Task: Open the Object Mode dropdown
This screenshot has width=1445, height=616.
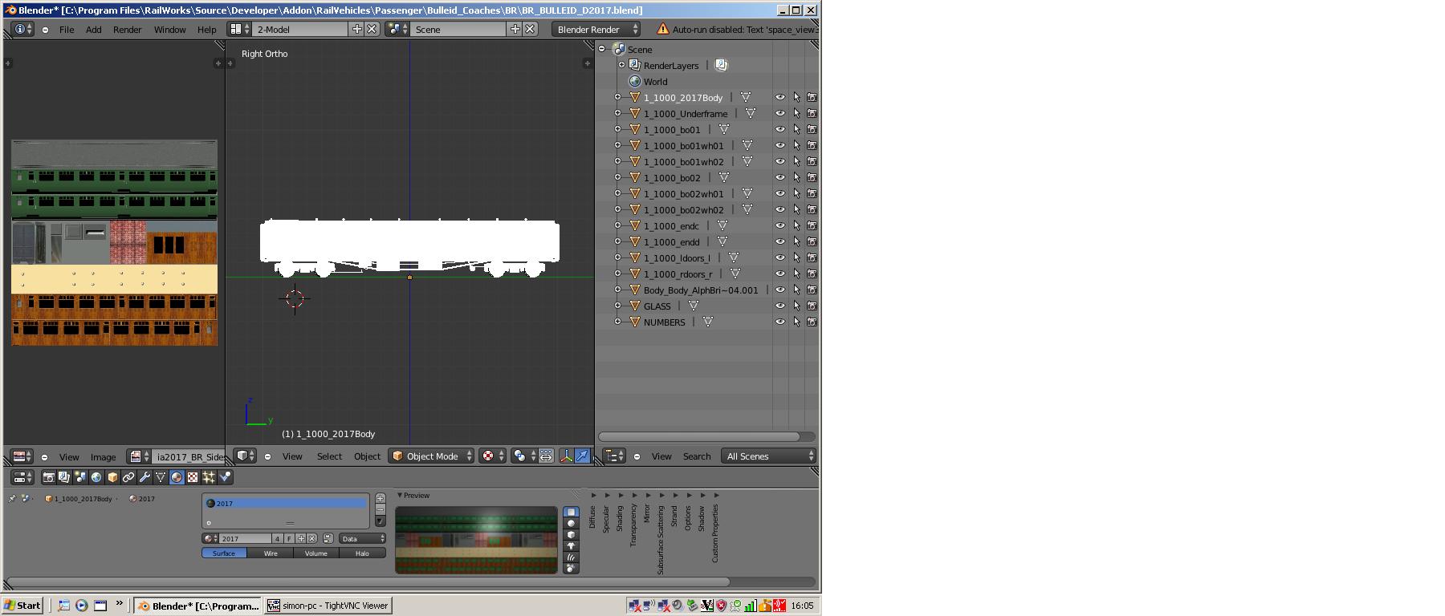Action: point(432,456)
